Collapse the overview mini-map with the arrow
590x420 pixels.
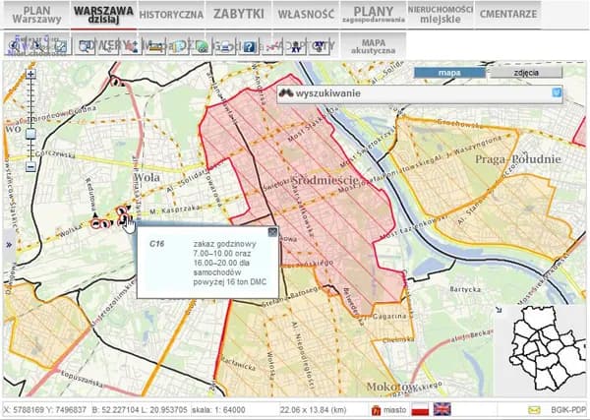[x=499, y=311]
